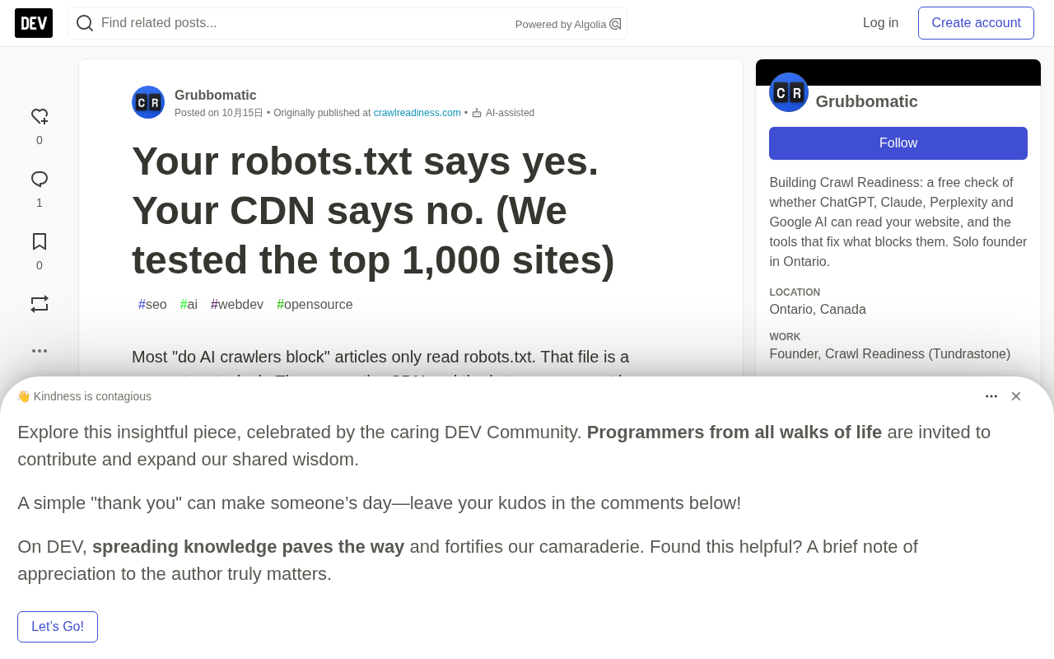This screenshot has width=1054, height=659.
Task: Open the banner's three-dot options menu
Action: [991, 396]
